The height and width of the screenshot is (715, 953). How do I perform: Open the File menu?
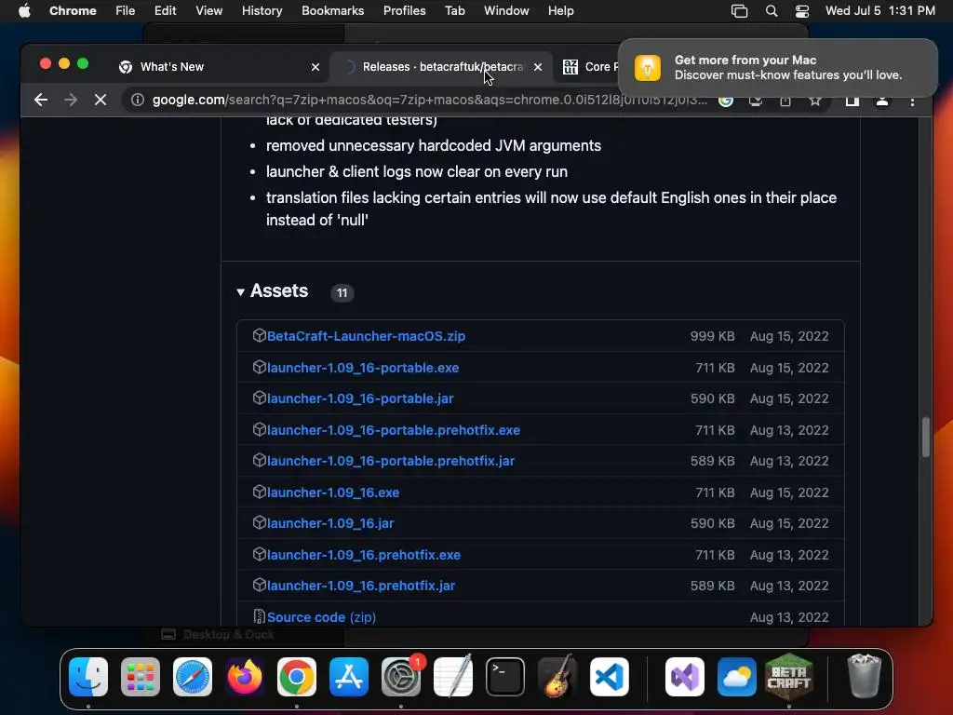pos(126,11)
